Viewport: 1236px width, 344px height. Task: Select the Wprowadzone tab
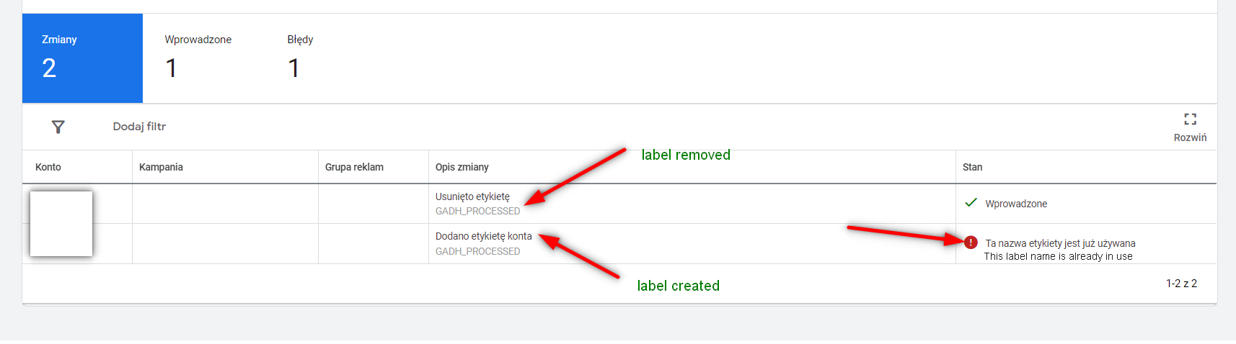point(198,58)
